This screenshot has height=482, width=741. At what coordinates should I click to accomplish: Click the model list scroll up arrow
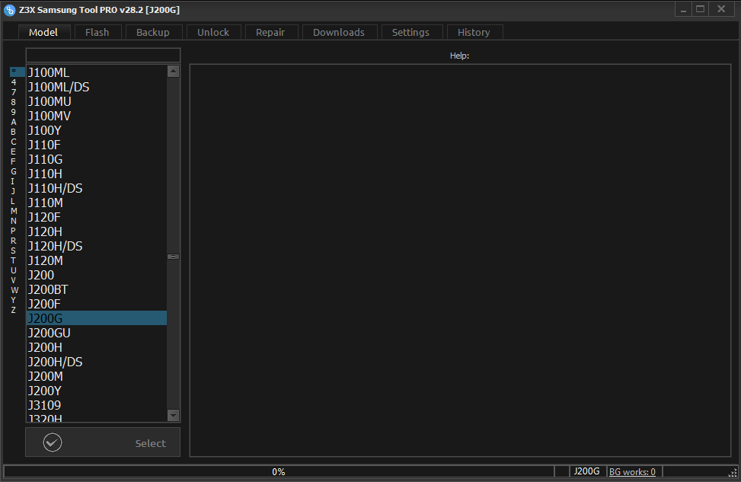(174, 72)
